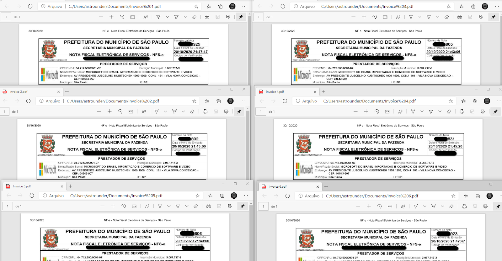Click the address bar showing Invoice%204.pdf

tap(374, 101)
